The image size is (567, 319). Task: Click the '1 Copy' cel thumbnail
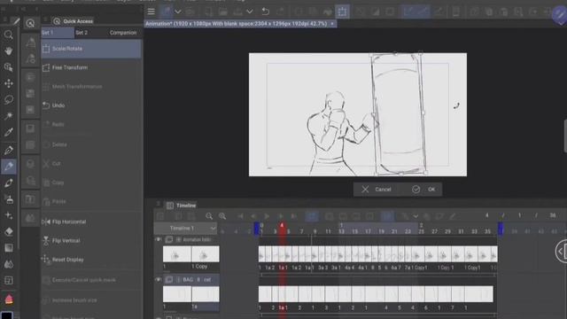tap(206, 254)
